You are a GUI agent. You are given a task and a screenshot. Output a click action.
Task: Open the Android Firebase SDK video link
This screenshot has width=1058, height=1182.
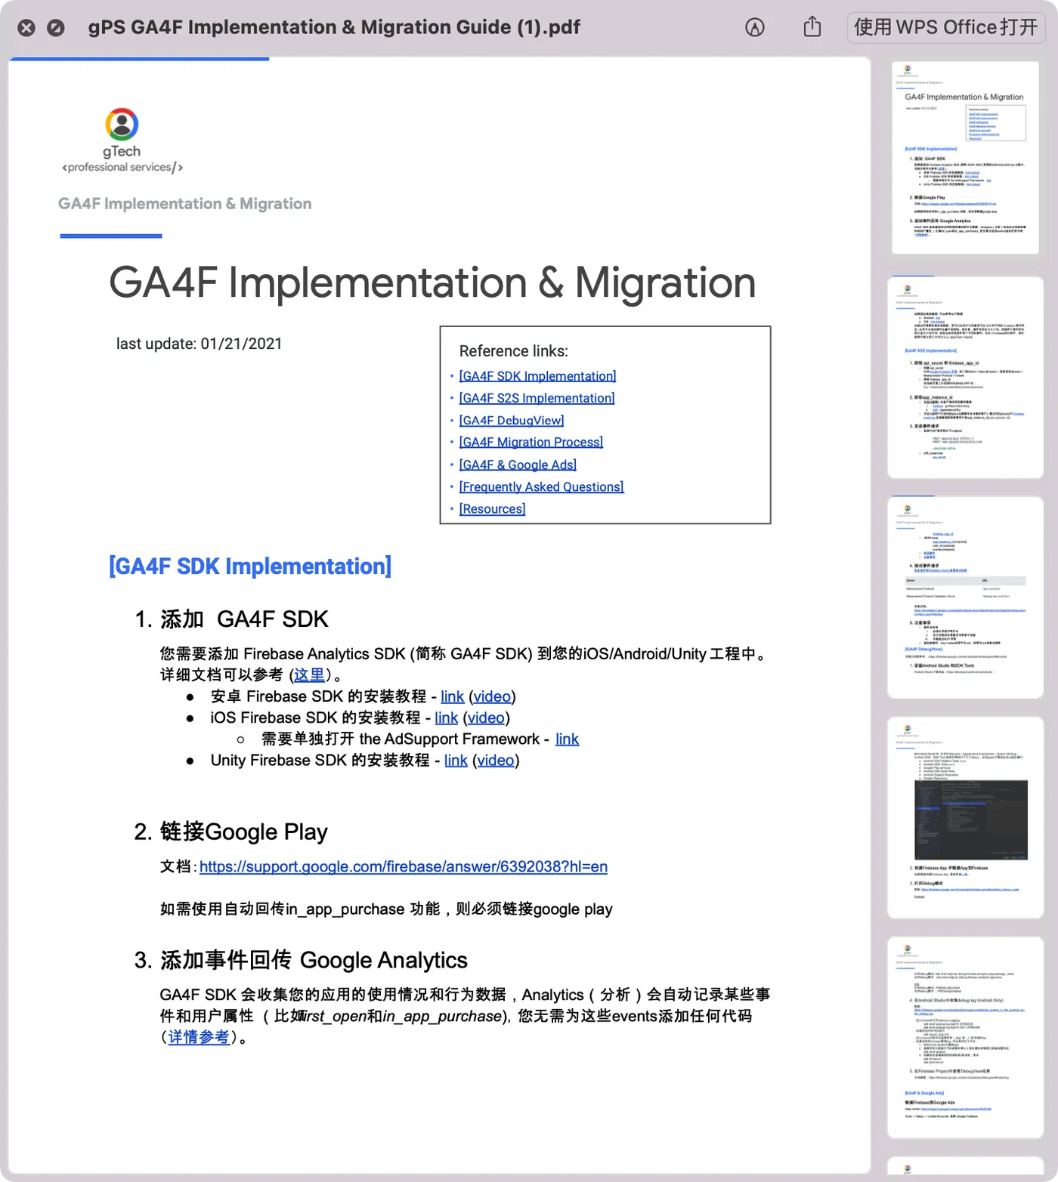click(492, 696)
